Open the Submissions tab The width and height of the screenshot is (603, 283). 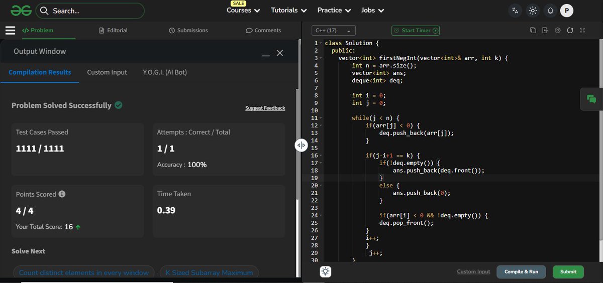point(188,31)
